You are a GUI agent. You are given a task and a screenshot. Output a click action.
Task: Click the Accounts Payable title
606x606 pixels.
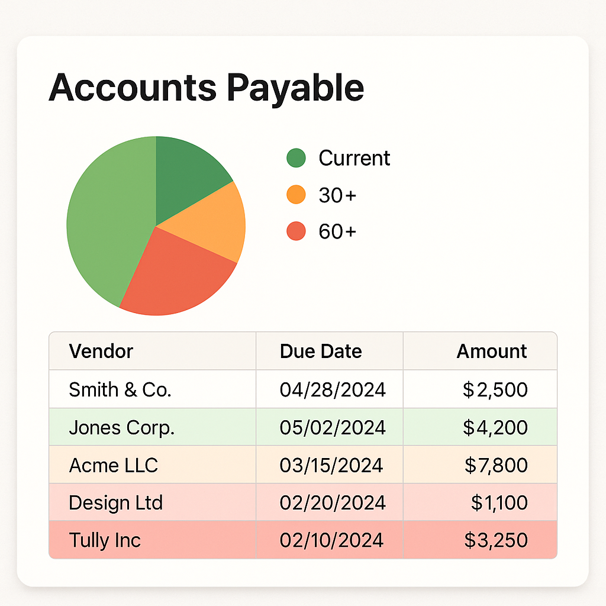206,88
